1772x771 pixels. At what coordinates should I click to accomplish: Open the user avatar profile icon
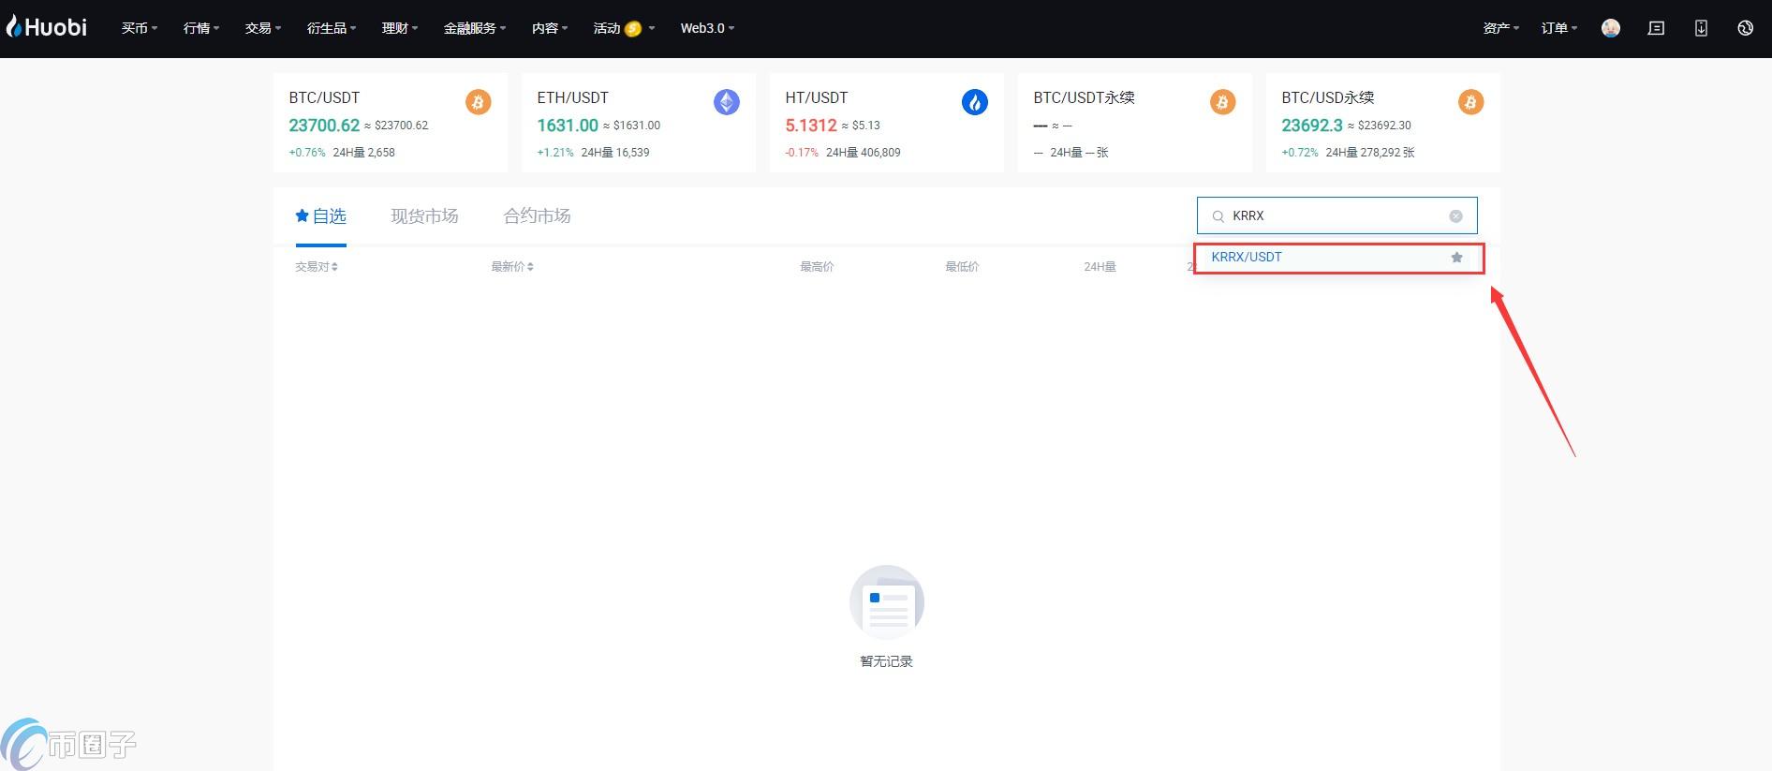1610,28
